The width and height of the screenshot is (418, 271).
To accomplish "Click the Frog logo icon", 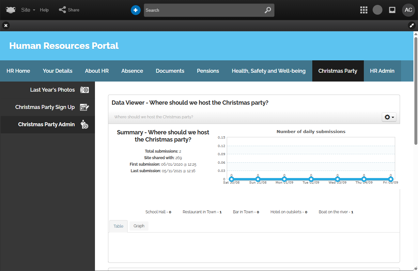I will (10, 10).
